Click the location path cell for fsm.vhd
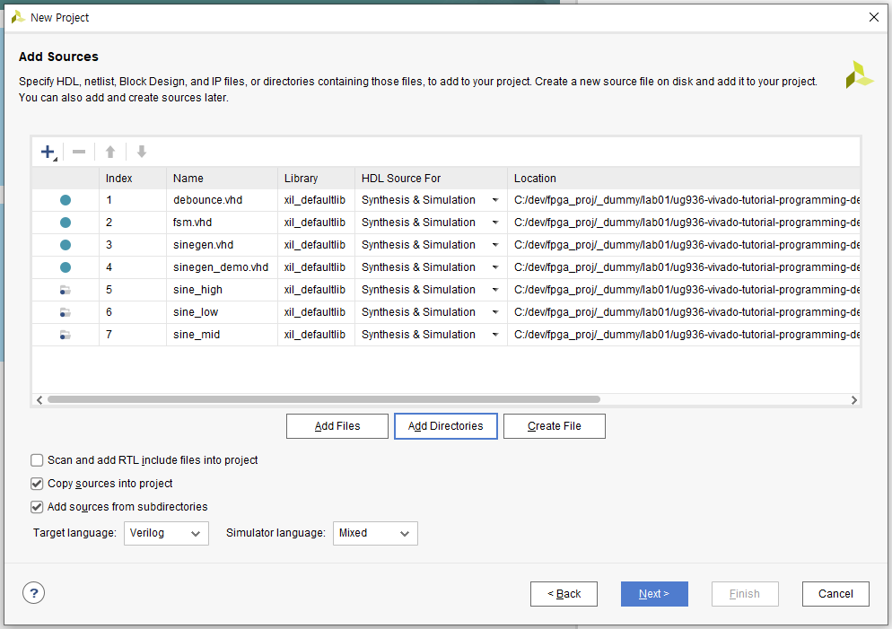Image resolution: width=892 pixels, height=629 pixels. [x=683, y=223]
